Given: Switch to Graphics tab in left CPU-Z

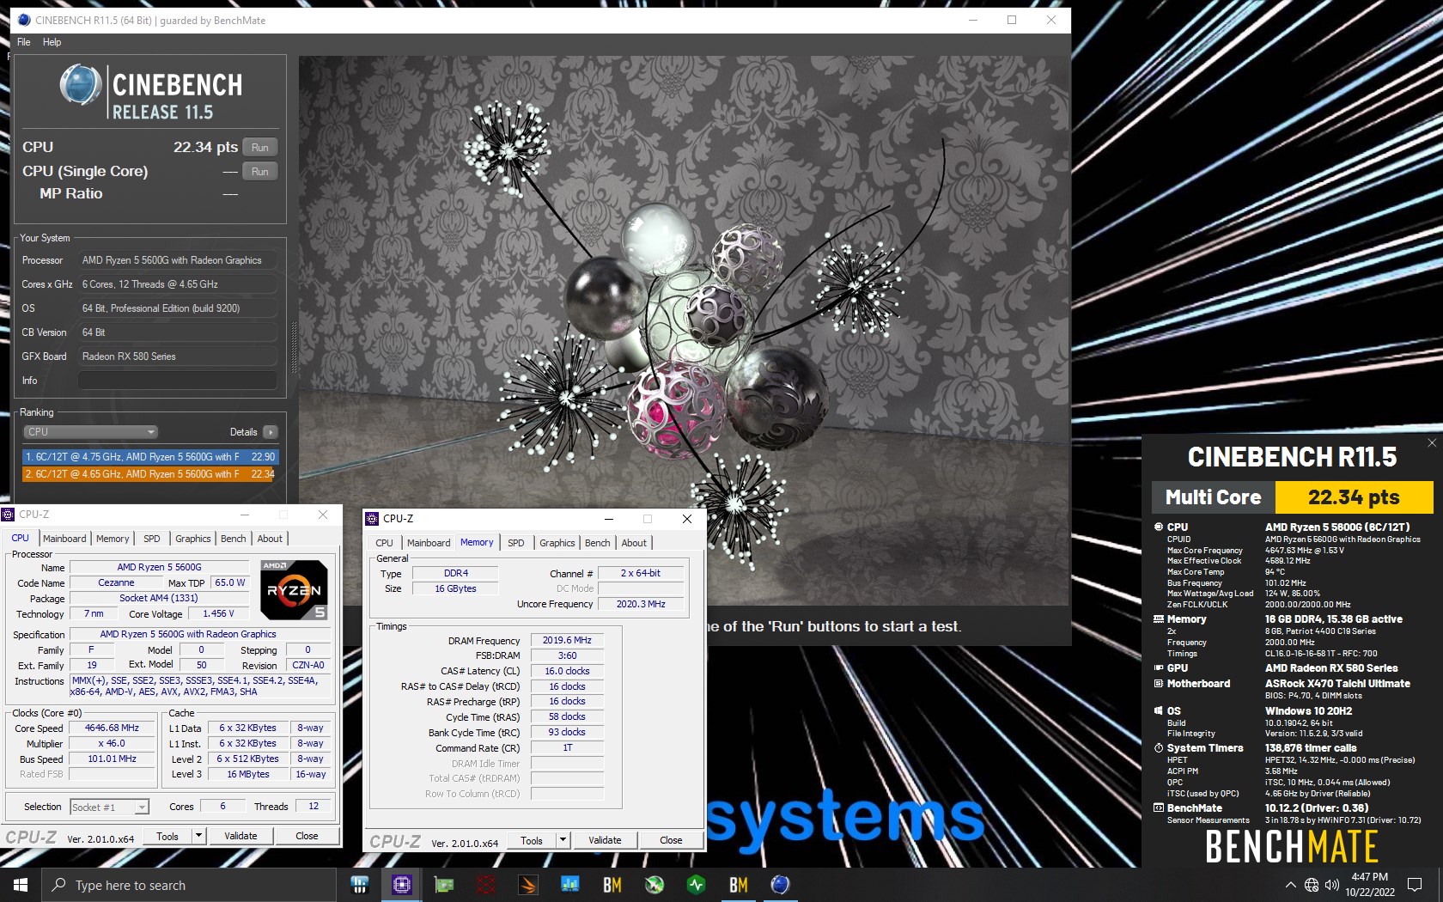Looking at the screenshot, I should tap(192, 539).
